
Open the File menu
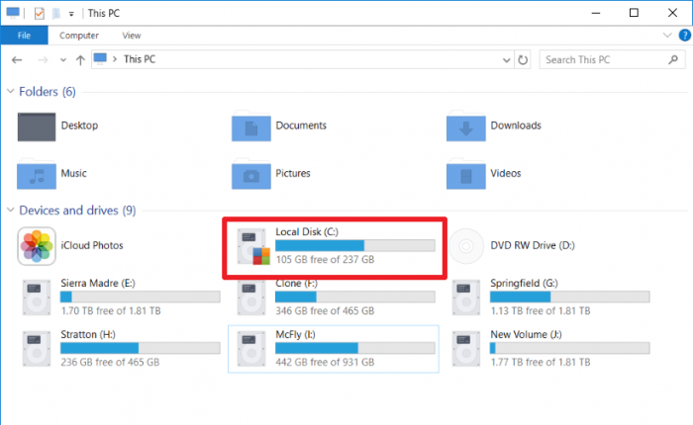(25, 36)
